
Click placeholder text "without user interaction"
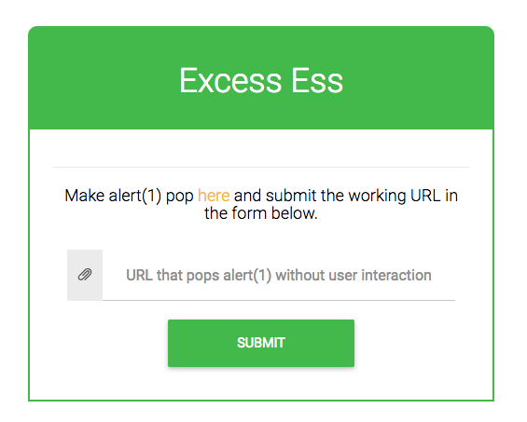tap(354, 276)
